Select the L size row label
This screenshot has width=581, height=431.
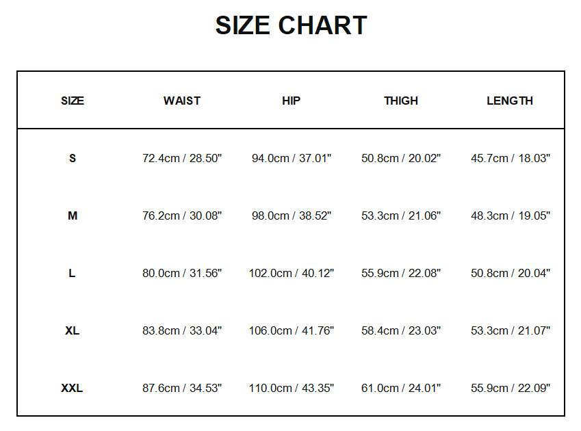point(73,273)
